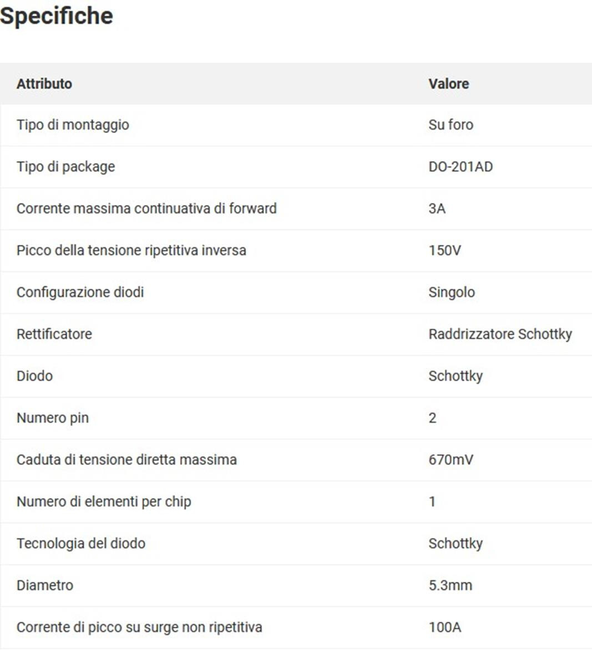The width and height of the screenshot is (592, 650).
Task: Click the Su foro value
Action: pyautogui.click(x=451, y=124)
